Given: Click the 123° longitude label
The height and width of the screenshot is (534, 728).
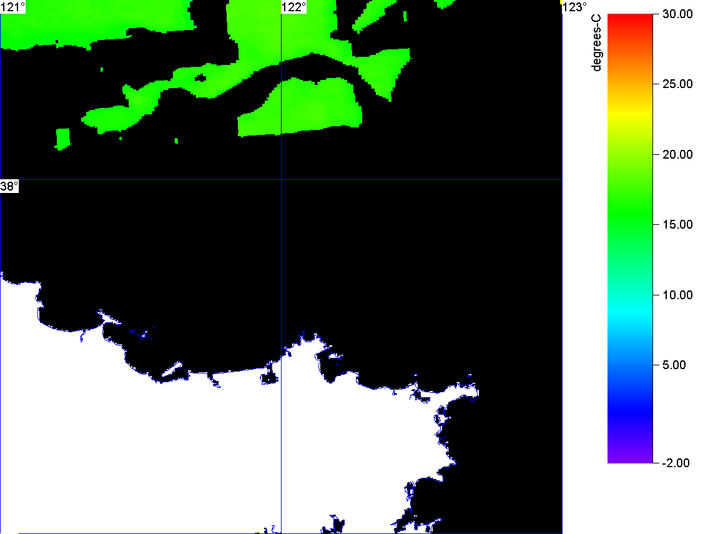Looking at the screenshot, I should pyautogui.click(x=575, y=7).
